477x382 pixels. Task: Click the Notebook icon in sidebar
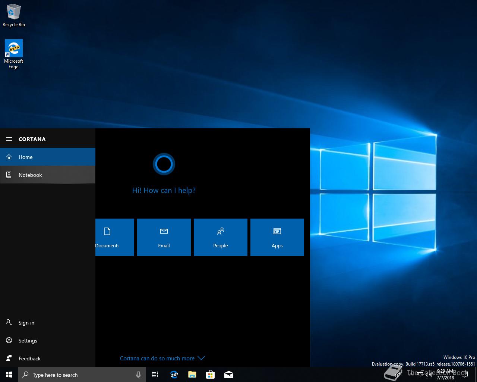tap(9, 175)
